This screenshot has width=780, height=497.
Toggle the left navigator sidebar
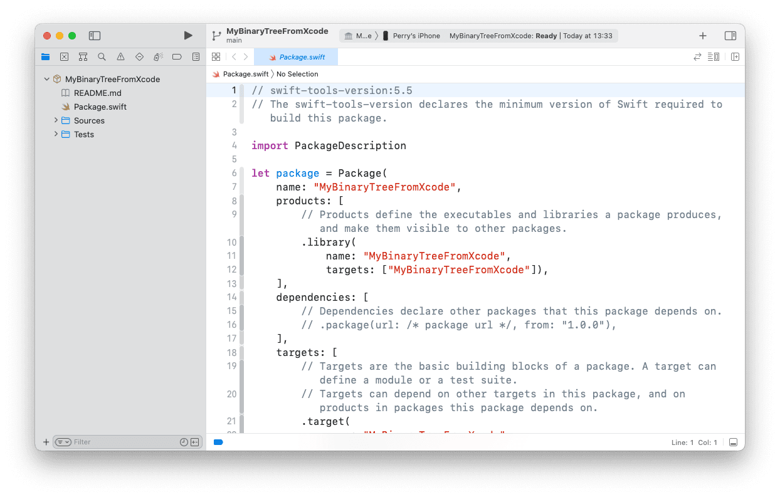[95, 36]
